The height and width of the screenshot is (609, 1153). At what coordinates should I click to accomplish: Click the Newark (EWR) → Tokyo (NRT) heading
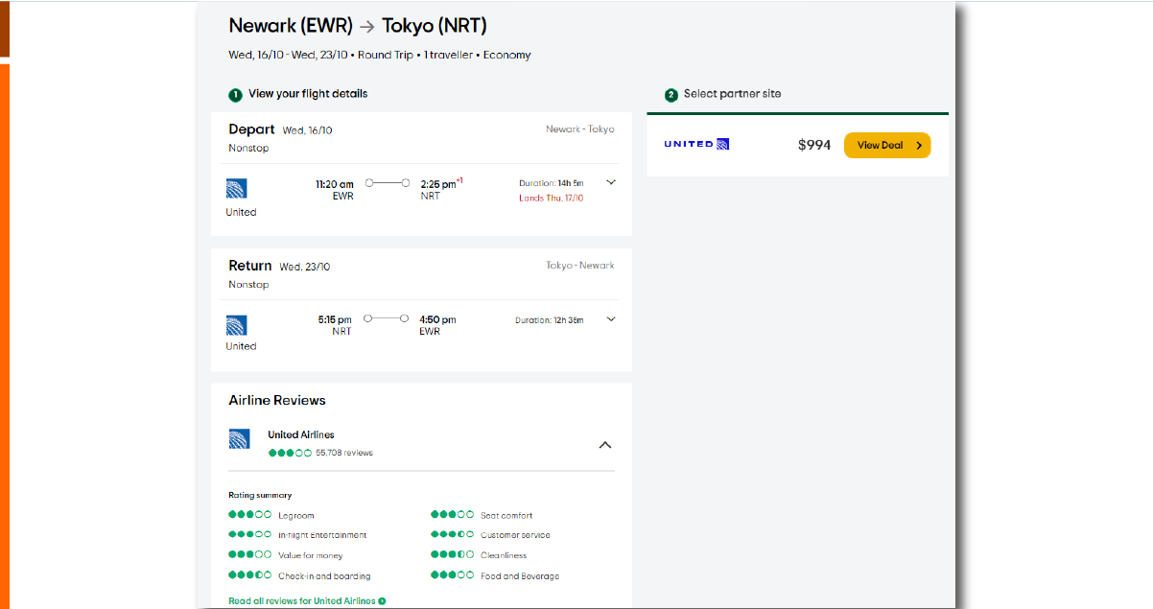pyautogui.click(x=358, y=26)
